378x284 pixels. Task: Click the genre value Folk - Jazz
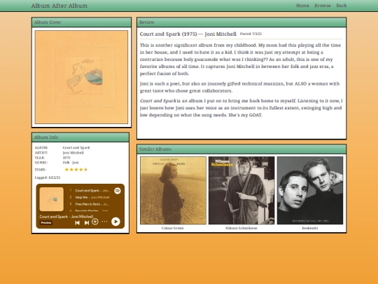71,163
